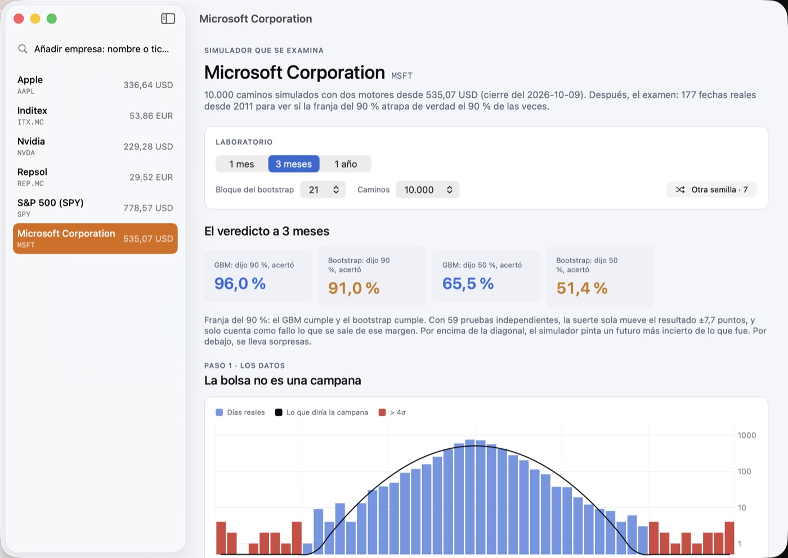Image resolution: width=788 pixels, height=558 pixels.
Task: Select the 1 año horizon
Action: tap(346, 164)
